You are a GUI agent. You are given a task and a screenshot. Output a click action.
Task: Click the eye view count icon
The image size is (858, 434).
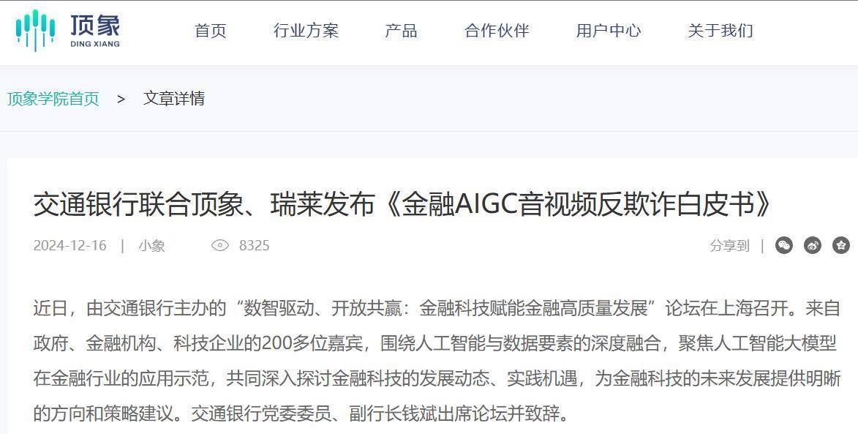[220, 245]
